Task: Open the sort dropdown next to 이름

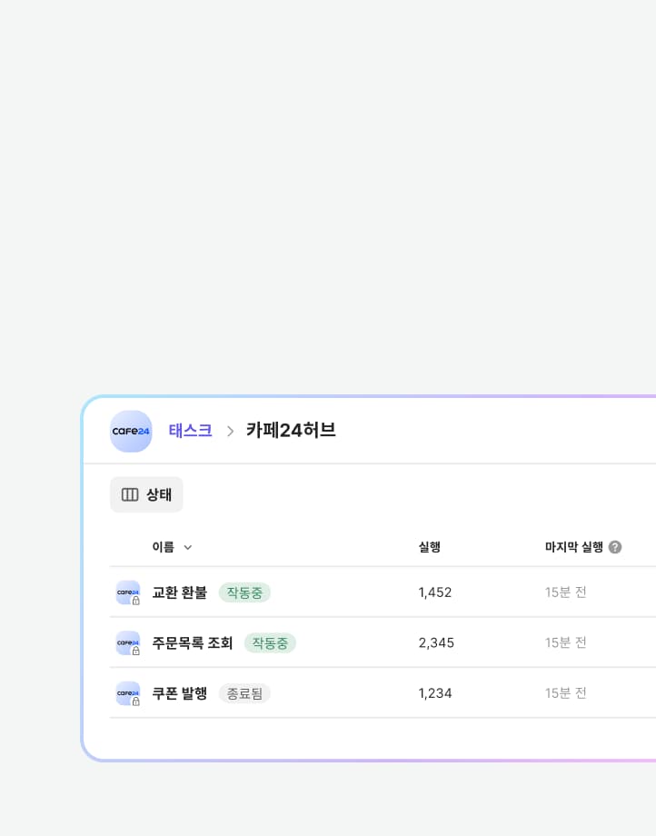Action: point(185,546)
